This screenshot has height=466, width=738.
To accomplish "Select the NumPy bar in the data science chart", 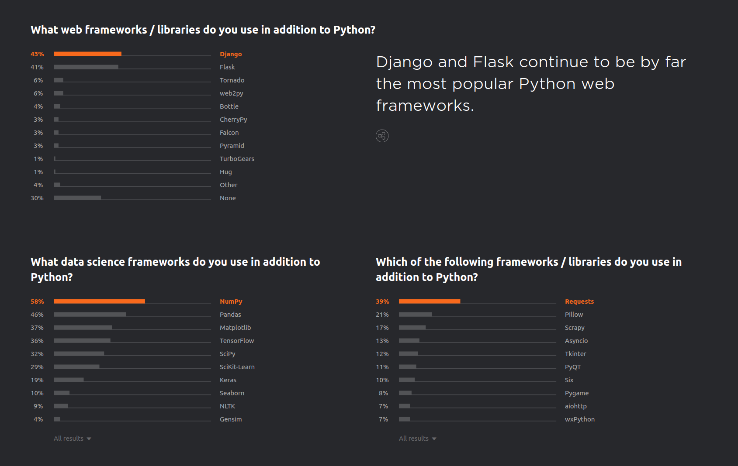I will [x=99, y=301].
